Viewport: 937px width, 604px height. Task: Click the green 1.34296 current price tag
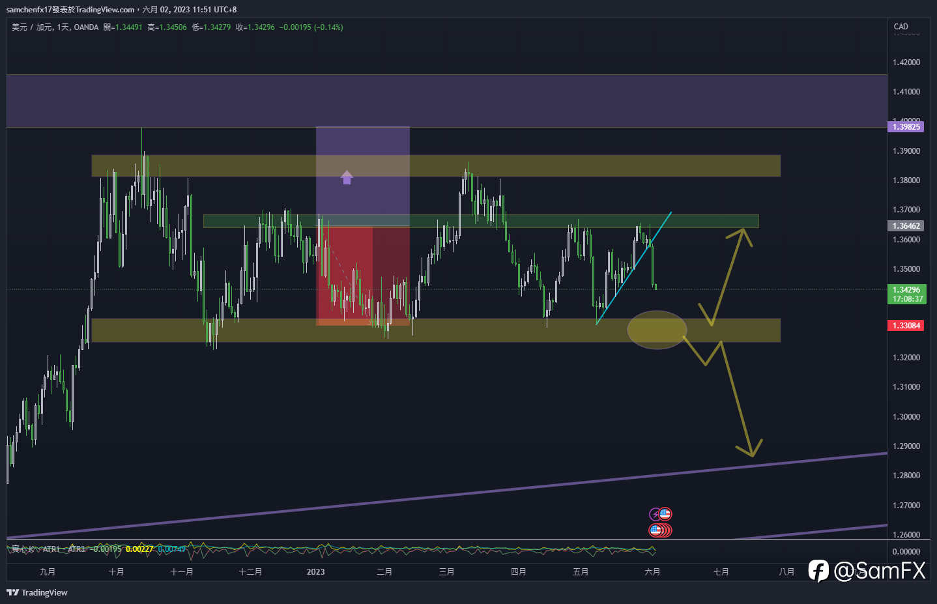(906, 290)
